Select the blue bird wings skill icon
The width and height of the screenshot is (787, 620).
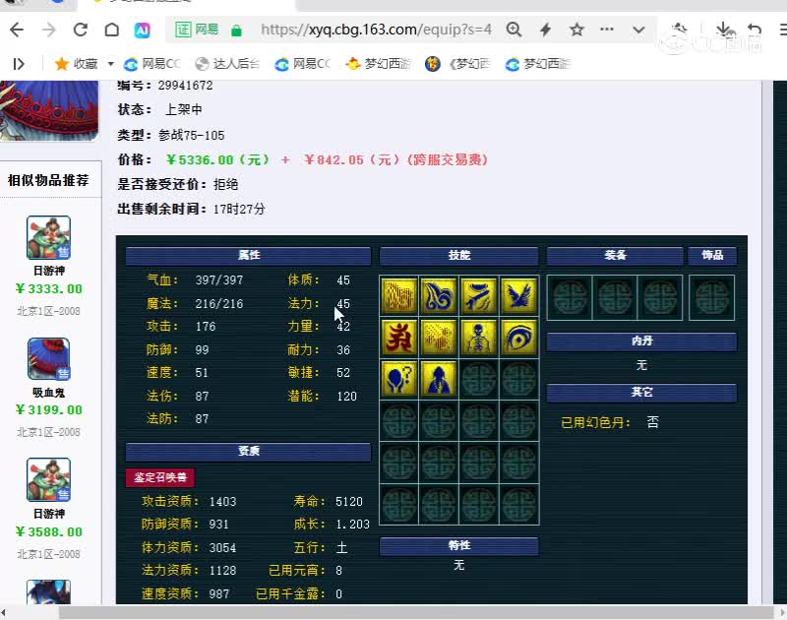(519, 295)
